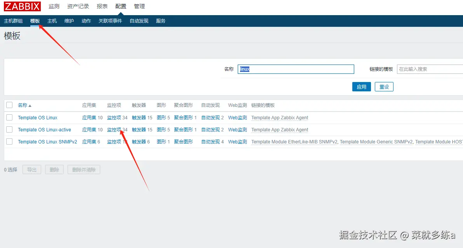Open 应用集 for Template OS Linux SNMPv2

tap(89, 142)
